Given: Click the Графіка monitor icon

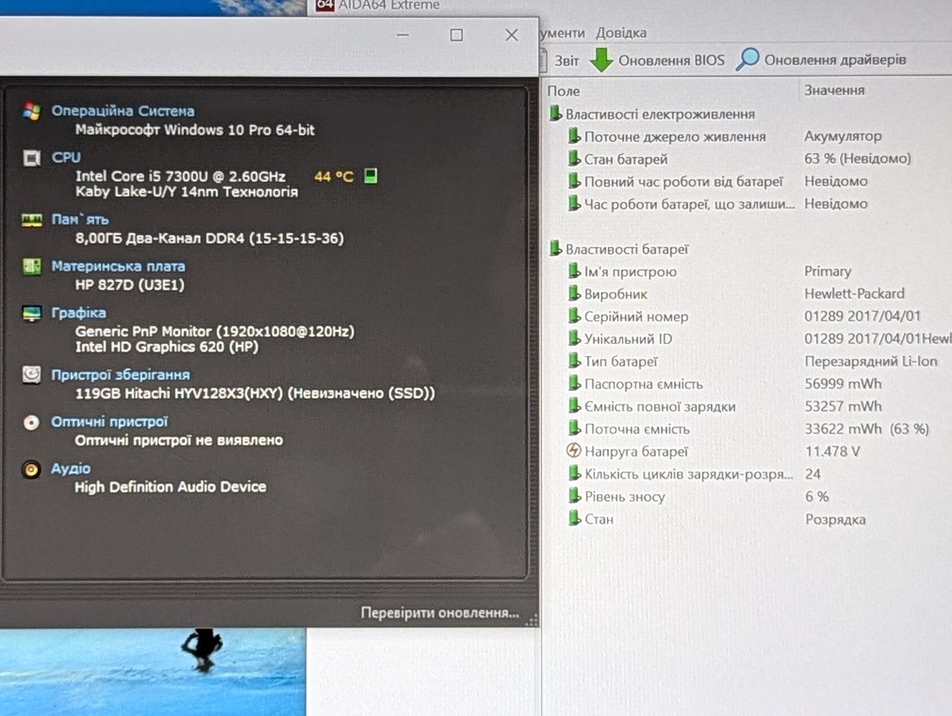Looking at the screenshot, I should click(31, 313).
